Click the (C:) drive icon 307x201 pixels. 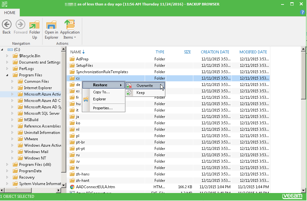pyautogui.click(x=10, y=50)
